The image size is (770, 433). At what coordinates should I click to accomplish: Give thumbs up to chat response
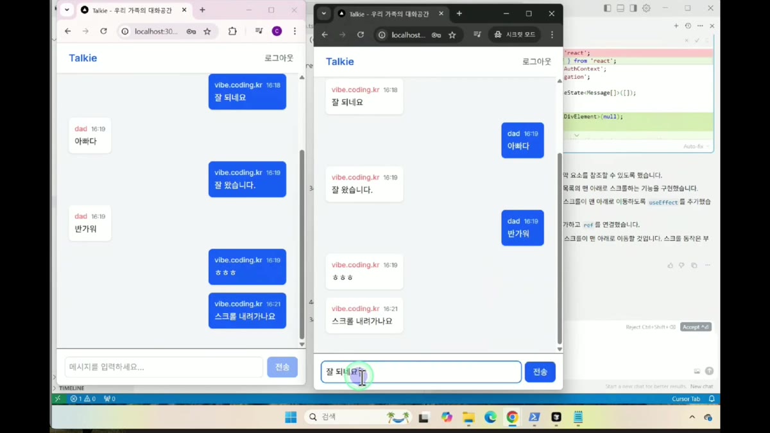pos(671,265)
